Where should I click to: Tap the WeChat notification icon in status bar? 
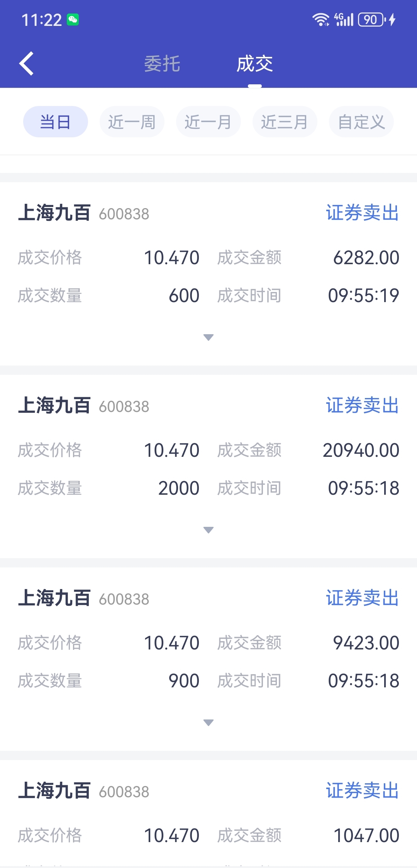click(x=73, y=20)
